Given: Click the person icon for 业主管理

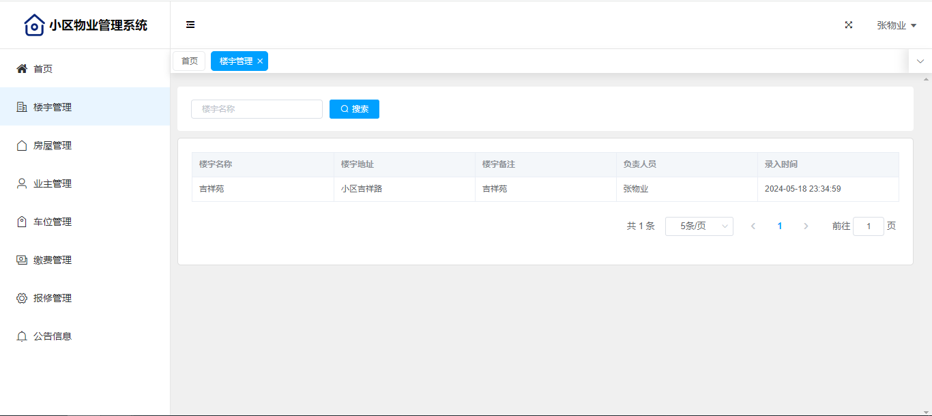Looking at the screenshot, I should 22,183.
